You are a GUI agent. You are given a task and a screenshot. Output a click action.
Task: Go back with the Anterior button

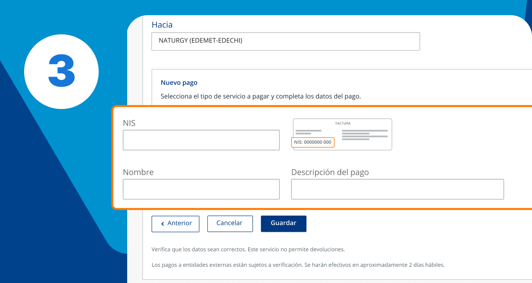(x=175, y=223)
